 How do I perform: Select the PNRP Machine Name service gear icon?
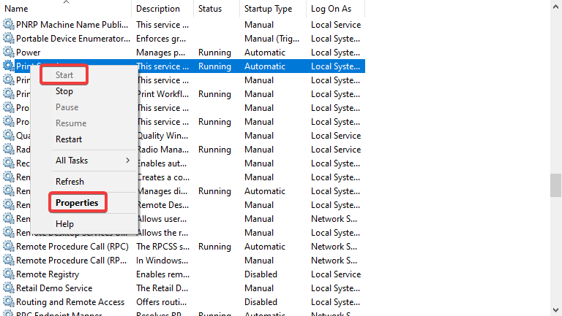coord(8,25)
